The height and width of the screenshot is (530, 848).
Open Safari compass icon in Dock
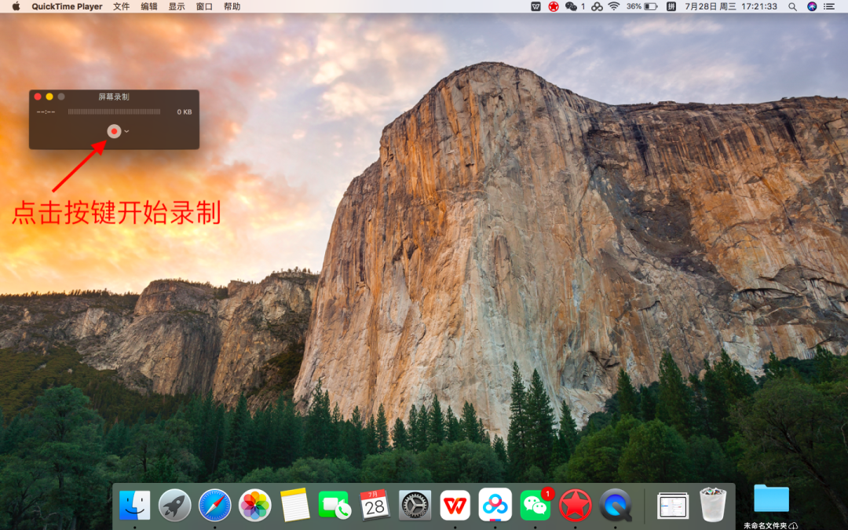tap(214, 506)
